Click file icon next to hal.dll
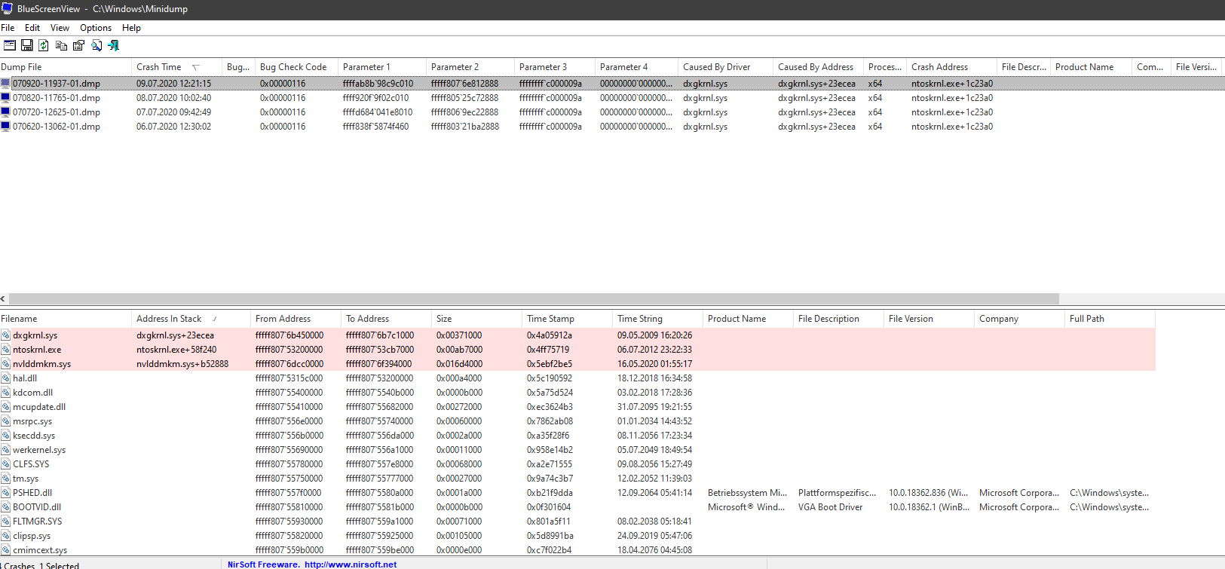The image size is (1225, 569). pos(5,378)
